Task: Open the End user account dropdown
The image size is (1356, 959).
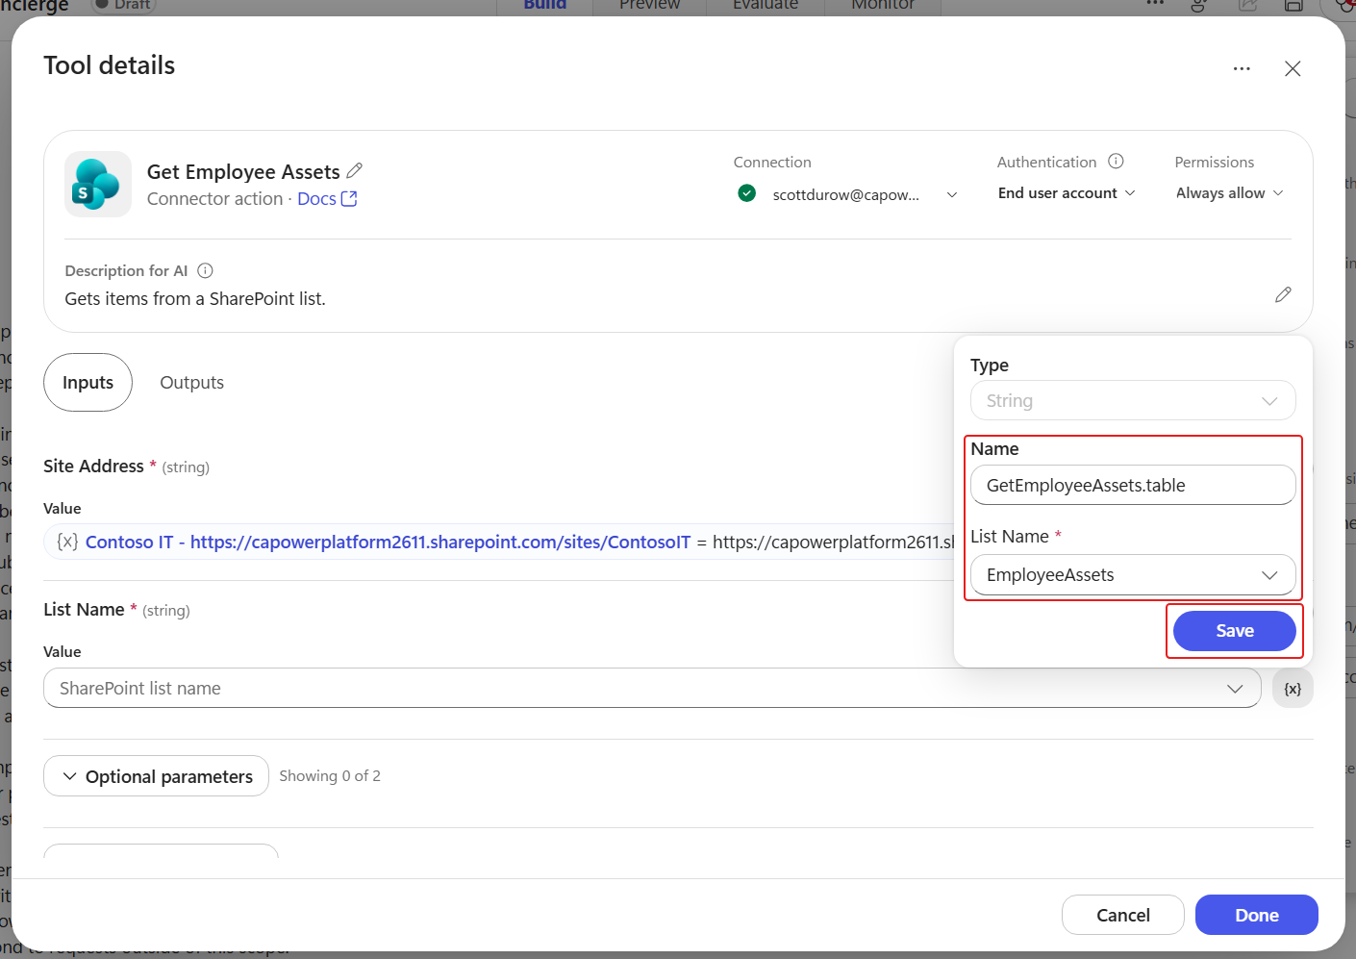Action: (x=1067, y=193)
